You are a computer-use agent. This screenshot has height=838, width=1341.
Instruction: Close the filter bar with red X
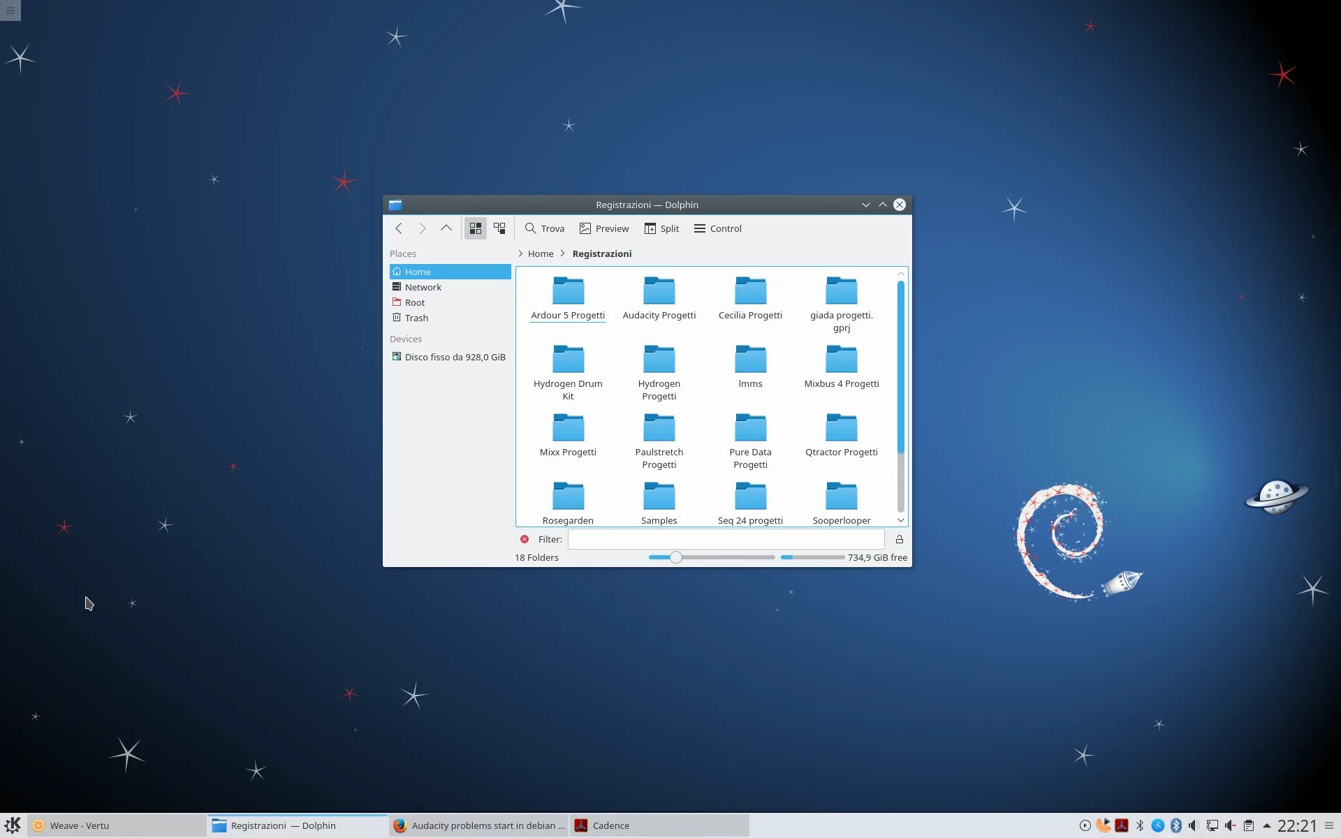(x=525, y=539)
